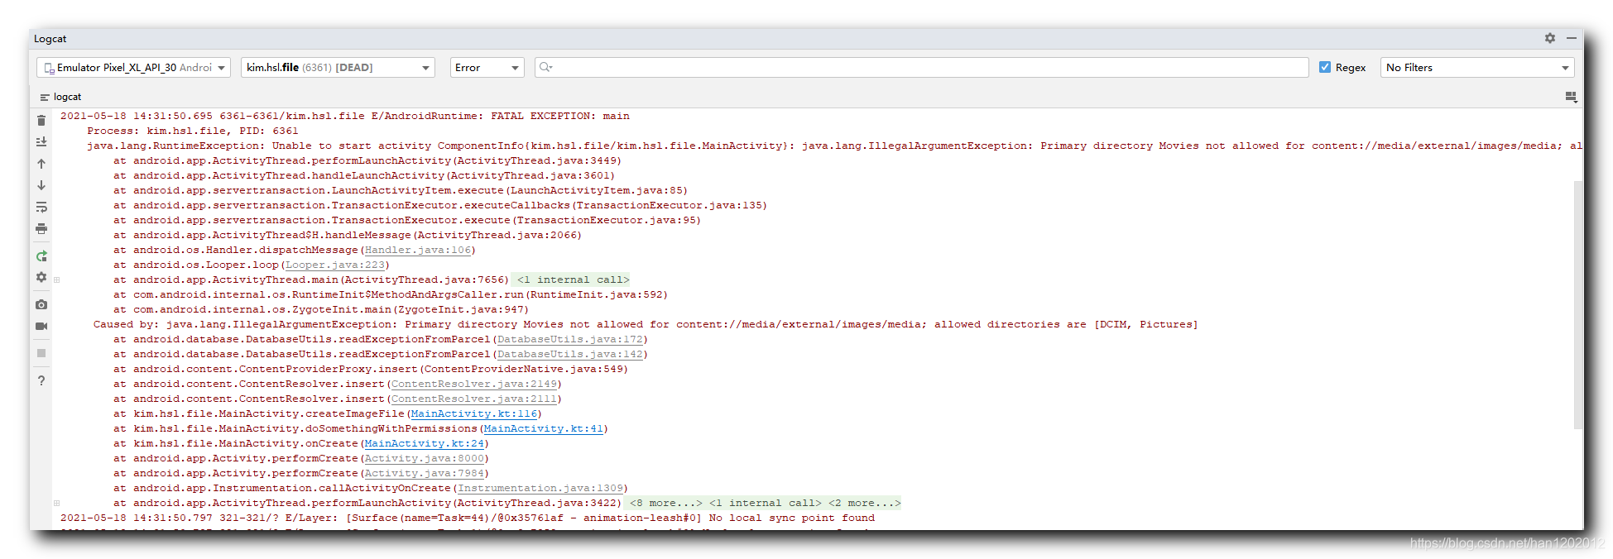Viewport: 1613px width, 559px height.
Task: Click the log output vertical scrollbar
Action: [1577, 304]
